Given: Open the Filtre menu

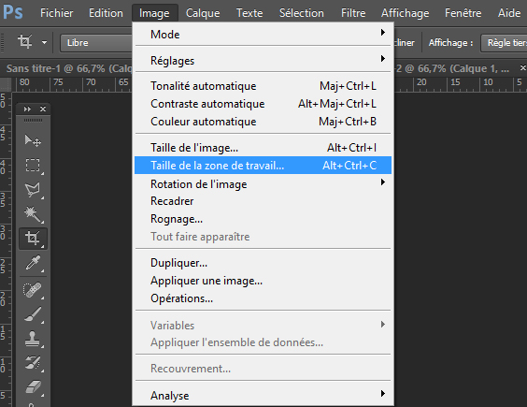Looking at the screenshot, I should click(x=353, y=13).
